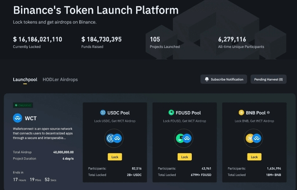The height and width of the screenshot is (190, 297).
Task: Click BNB Pool participants count 1,634,994
Action: pos(274,169)
